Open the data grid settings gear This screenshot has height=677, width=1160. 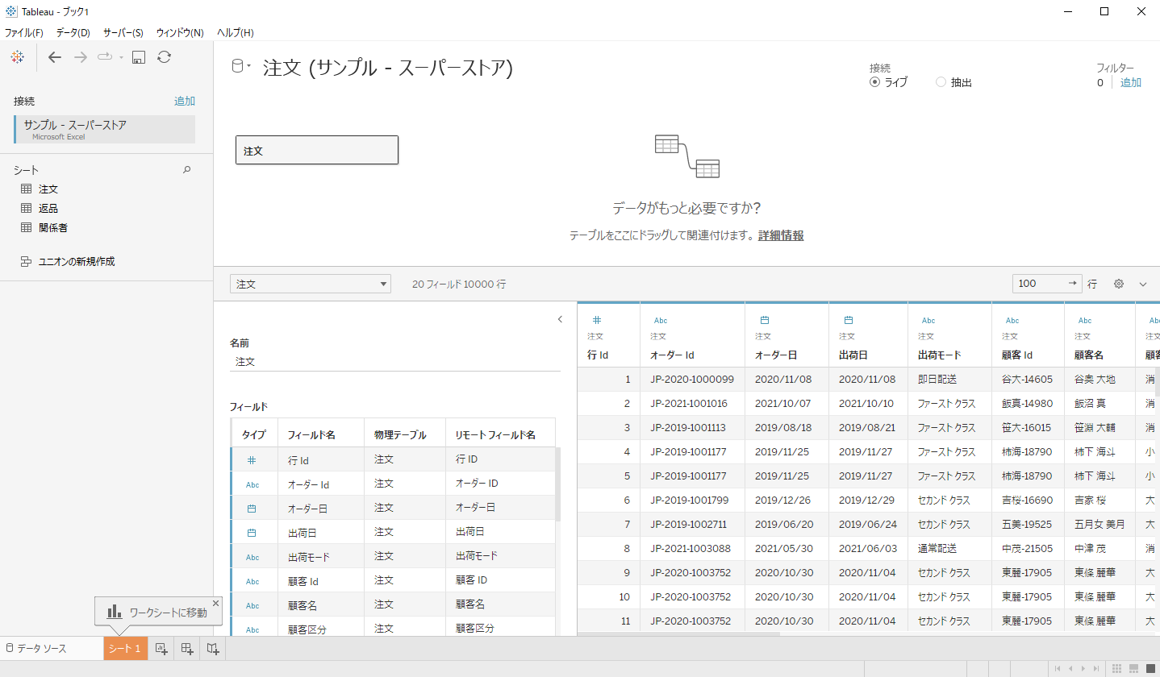pyautogui.click(x=1119, y=284)
